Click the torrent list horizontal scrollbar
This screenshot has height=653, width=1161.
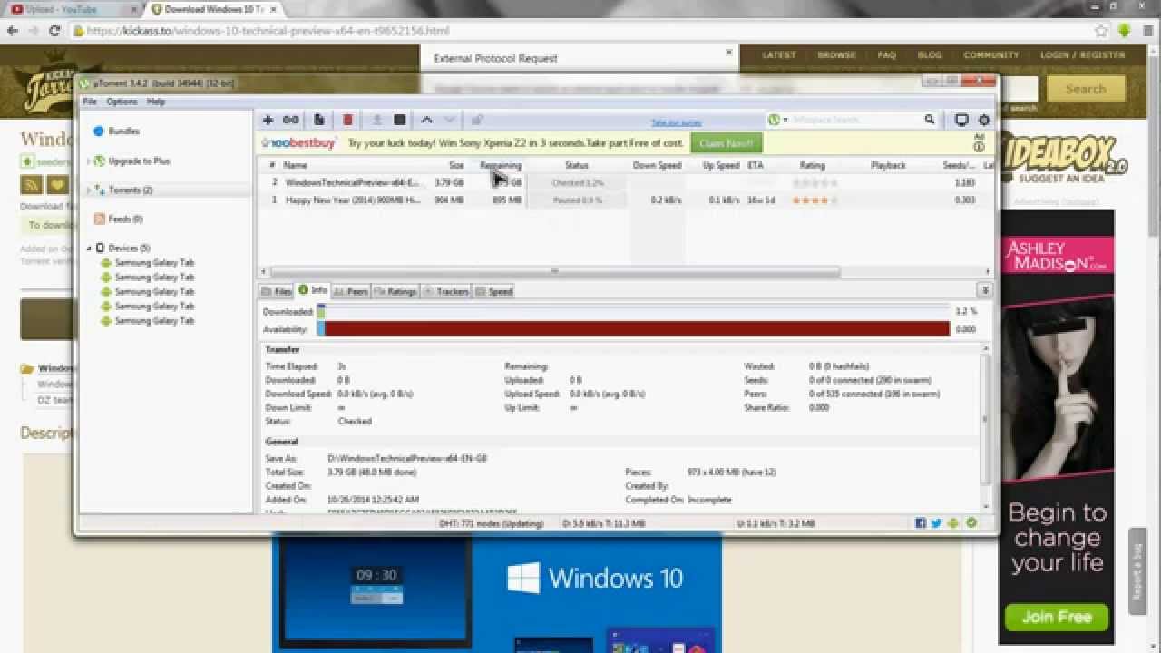pos(555,271)
